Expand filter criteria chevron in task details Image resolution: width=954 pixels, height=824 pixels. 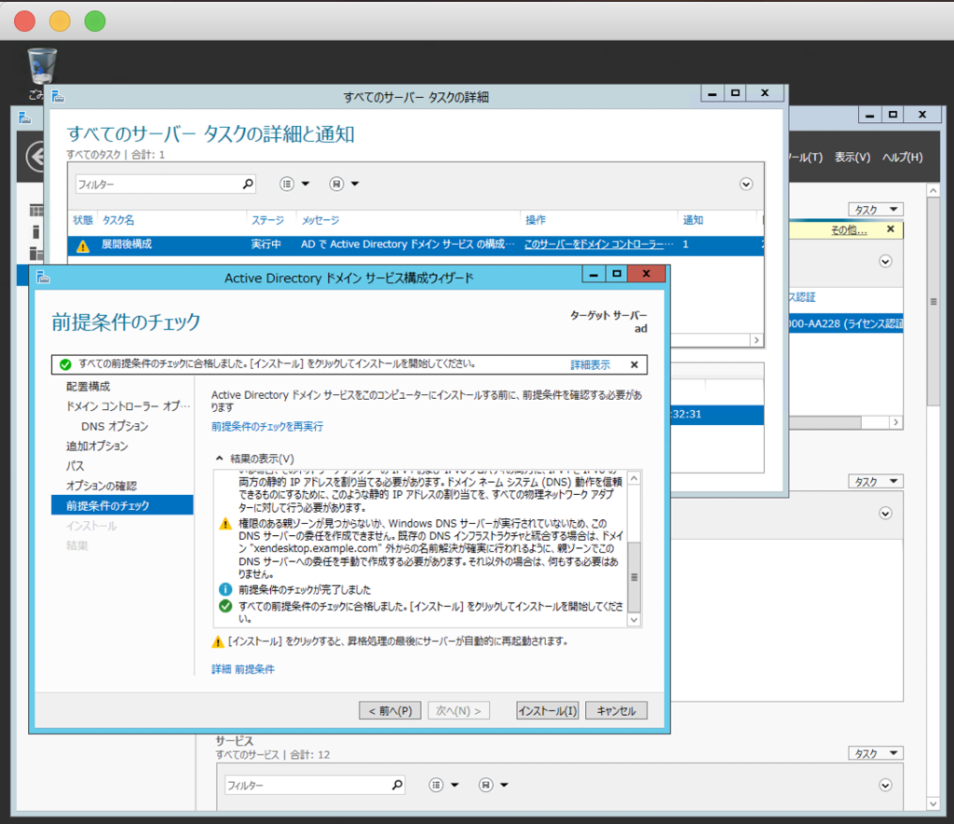[746, 184]
